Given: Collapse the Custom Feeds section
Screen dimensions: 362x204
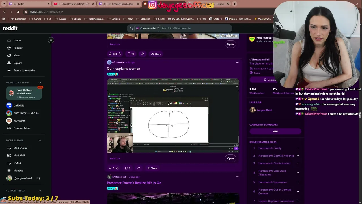Looking at the screenshot, I should 40,190.
